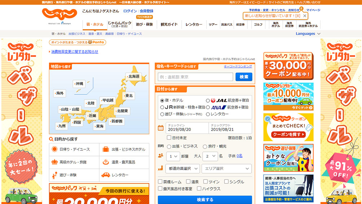
Task: Click the notification count badge 8
Action: point(301,9)
